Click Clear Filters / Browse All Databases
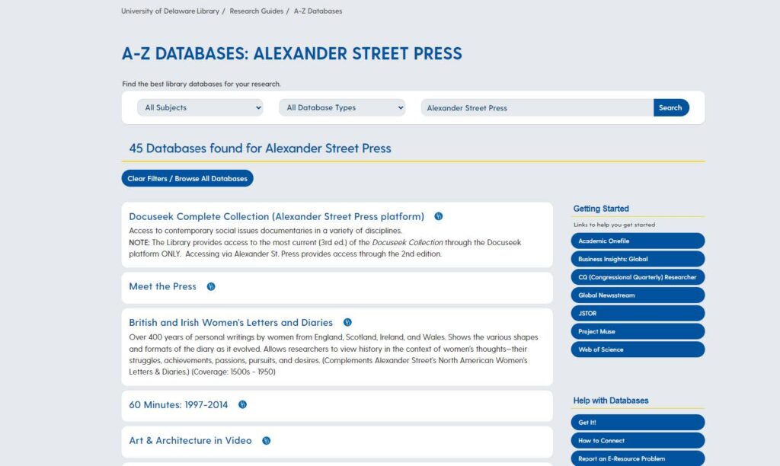The image size is (780, 466). [x=187, y=179]
